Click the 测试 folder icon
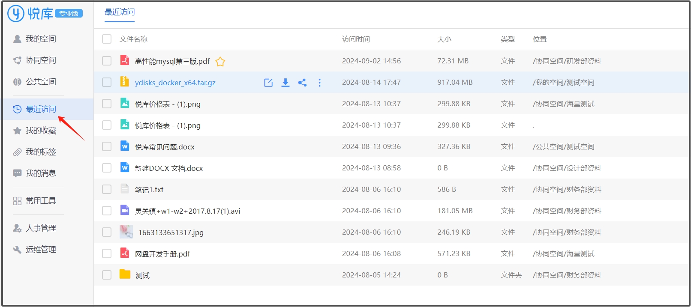Viewport: 691px width, 307px height. point(125,274)
